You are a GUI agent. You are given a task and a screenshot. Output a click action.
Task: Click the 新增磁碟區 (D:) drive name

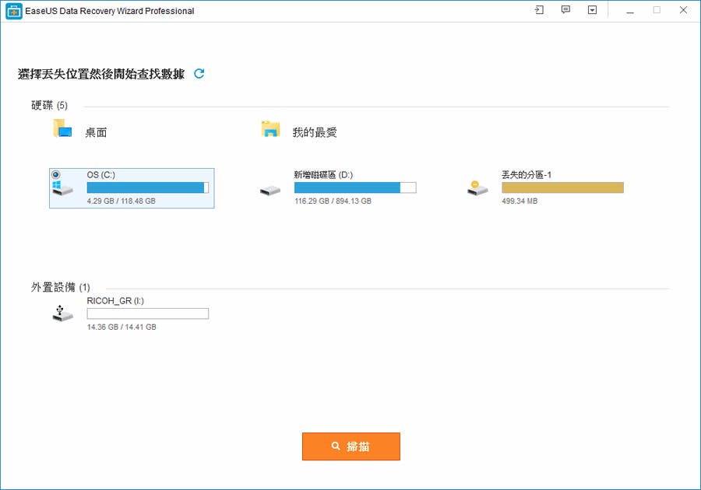click(x=323, y=175)
